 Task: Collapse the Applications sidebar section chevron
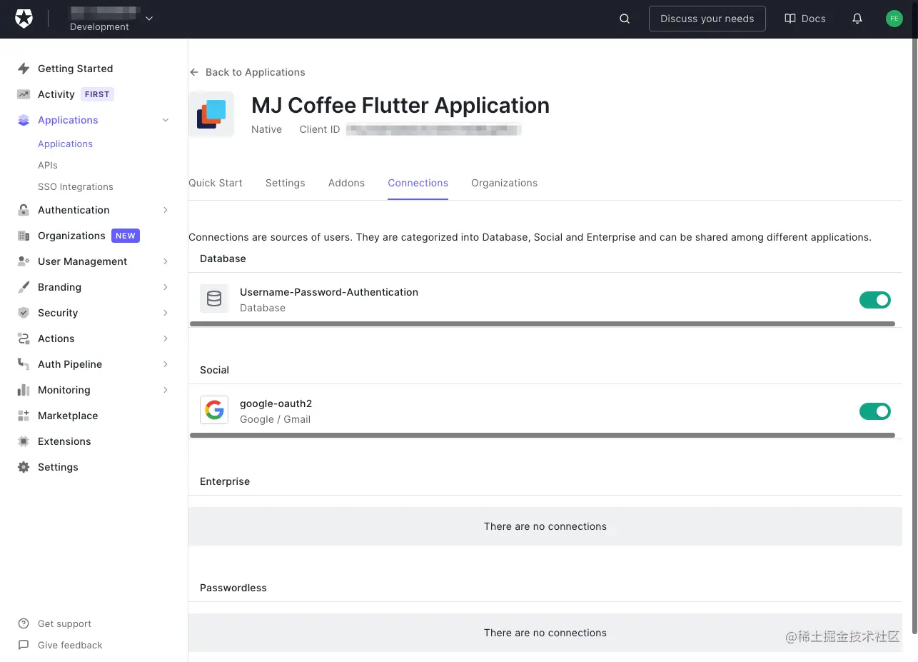[166, 120]
